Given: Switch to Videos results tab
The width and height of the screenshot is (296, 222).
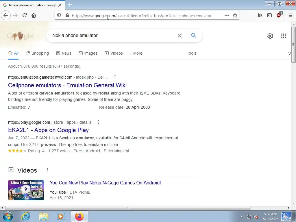Looking at the screenshot, I should [114, 53].
